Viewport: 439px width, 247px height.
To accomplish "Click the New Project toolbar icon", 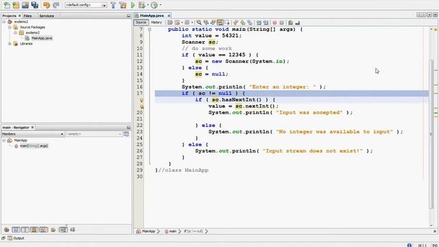I will coord(16,5).
